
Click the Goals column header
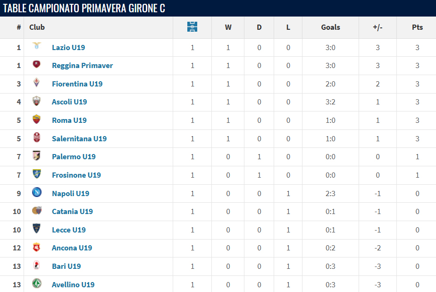(x=330, y=27)
